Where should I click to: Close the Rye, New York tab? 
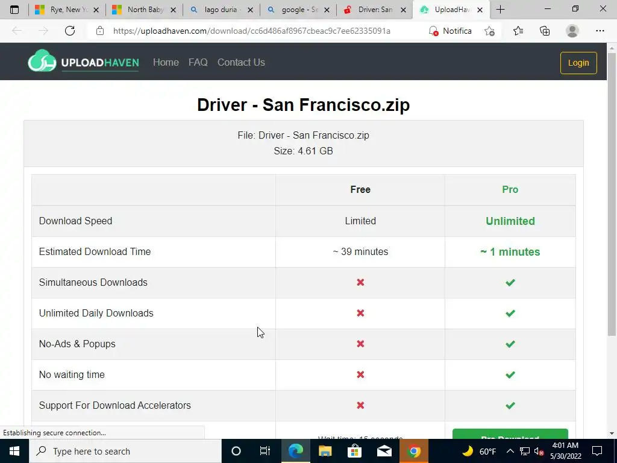96,10
